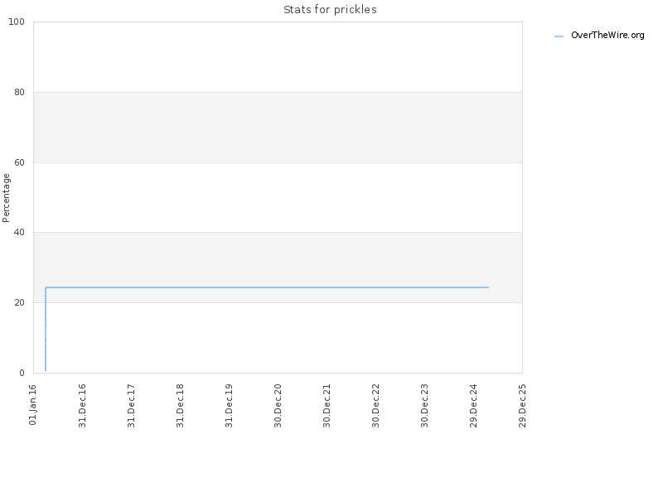
Task: Click the 30.Dec.20 x-axis label
Action: click(x=278, y=405)
